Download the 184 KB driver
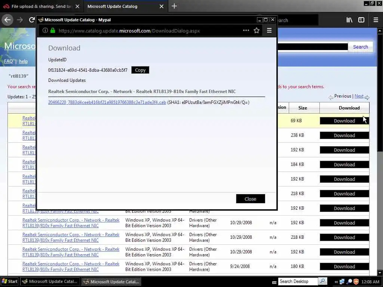This screenshot has width=383, height=287. [x=344, y=165]
